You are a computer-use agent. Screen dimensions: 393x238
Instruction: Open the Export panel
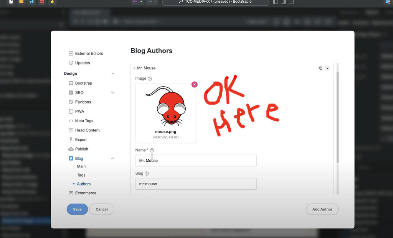[80, 140]
